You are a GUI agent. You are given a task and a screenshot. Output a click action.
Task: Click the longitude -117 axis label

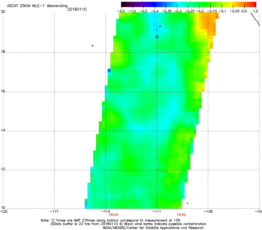point(54,212)
